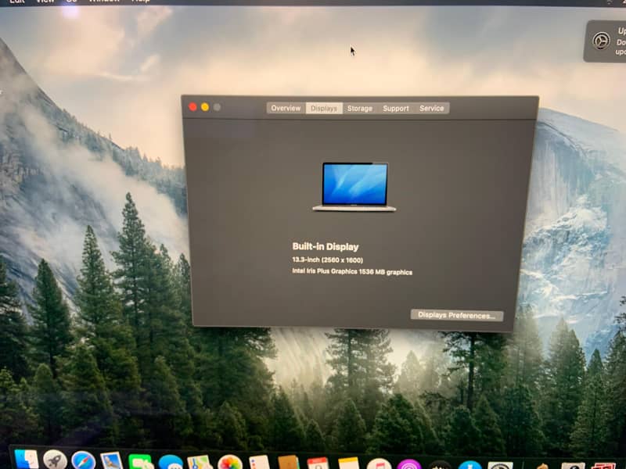Open Launchpad from the Dock

[x=56, y=460]
